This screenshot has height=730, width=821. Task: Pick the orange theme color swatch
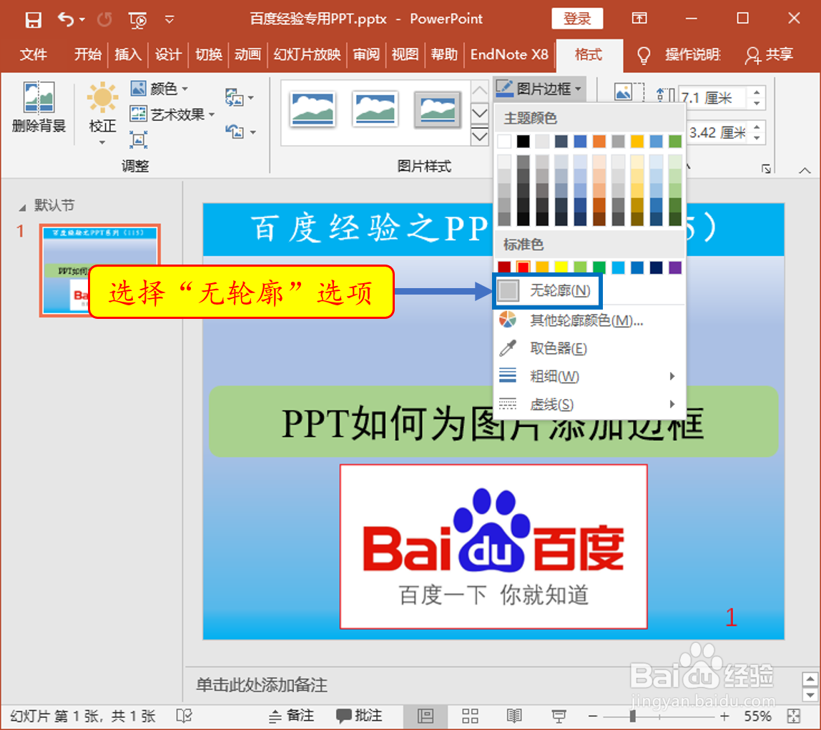tap(599, 142)
